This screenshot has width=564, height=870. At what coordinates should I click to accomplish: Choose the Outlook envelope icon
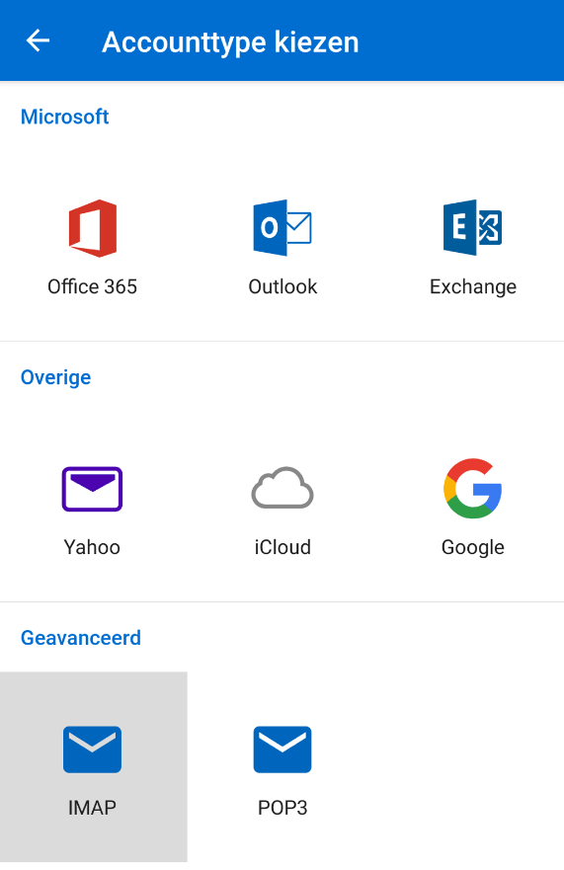tap(282, 227)
